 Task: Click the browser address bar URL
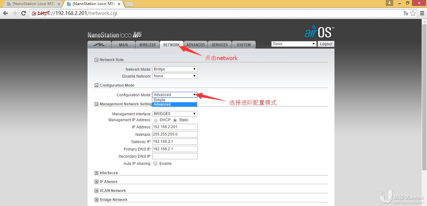[78, 13]
